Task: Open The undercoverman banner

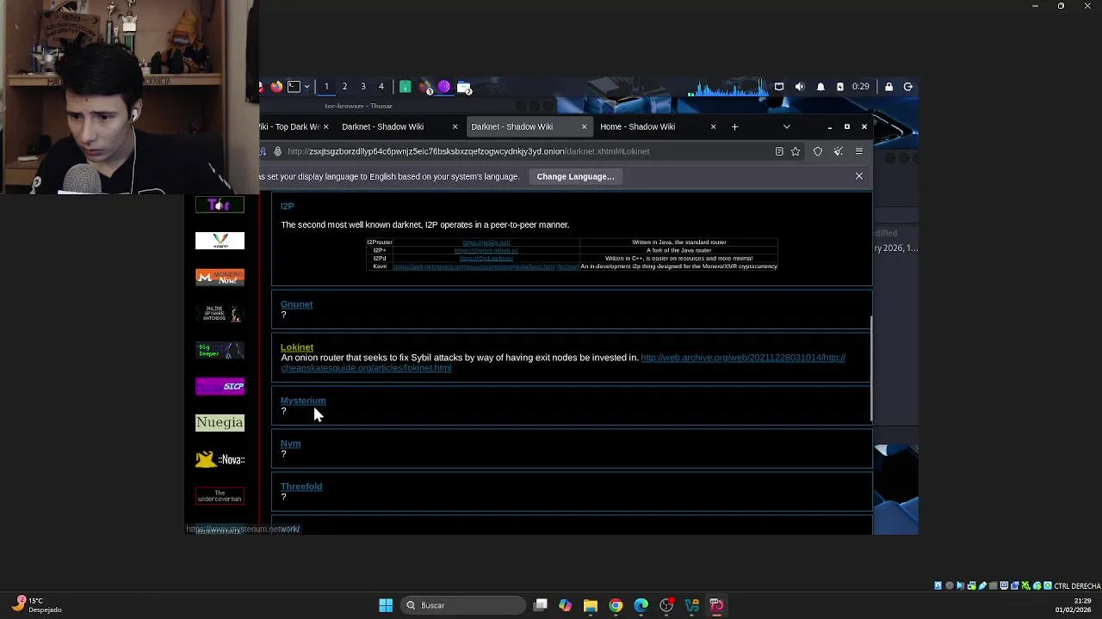Action: tap(220, 496)
